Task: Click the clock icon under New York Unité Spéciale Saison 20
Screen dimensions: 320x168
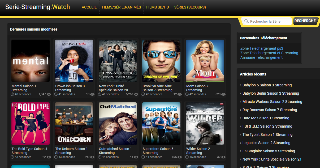Action: (100, 94)
